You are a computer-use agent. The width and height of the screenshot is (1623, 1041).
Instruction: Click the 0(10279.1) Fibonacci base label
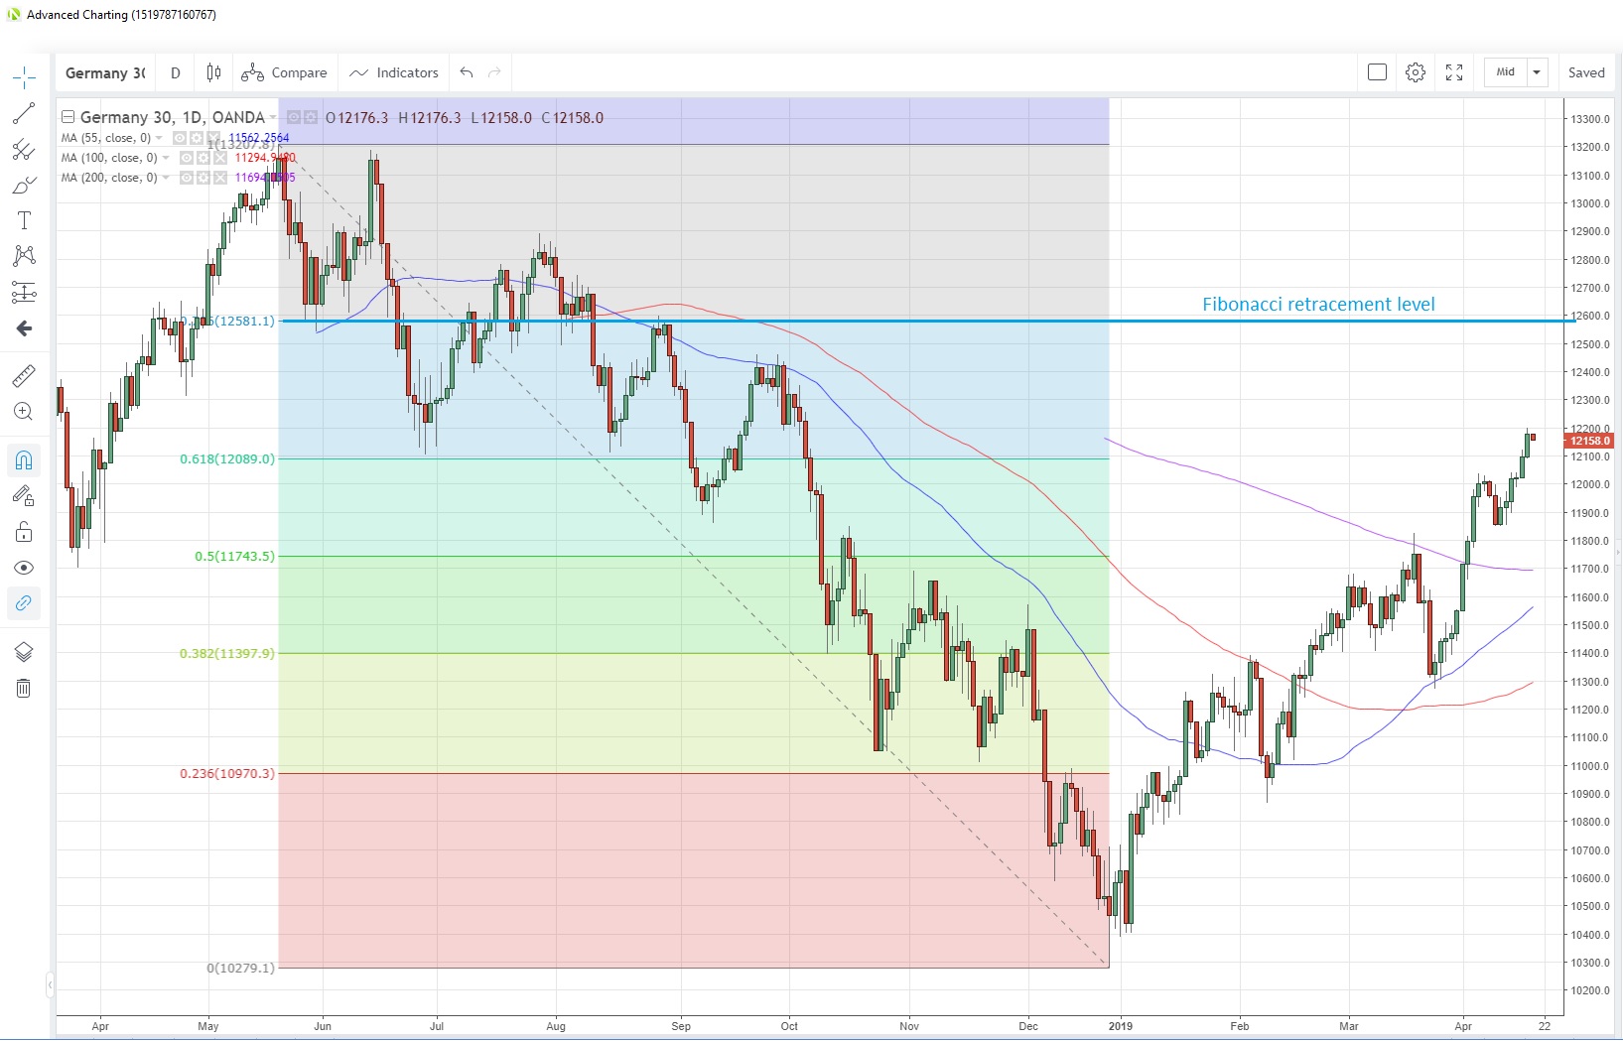point(240,968)
